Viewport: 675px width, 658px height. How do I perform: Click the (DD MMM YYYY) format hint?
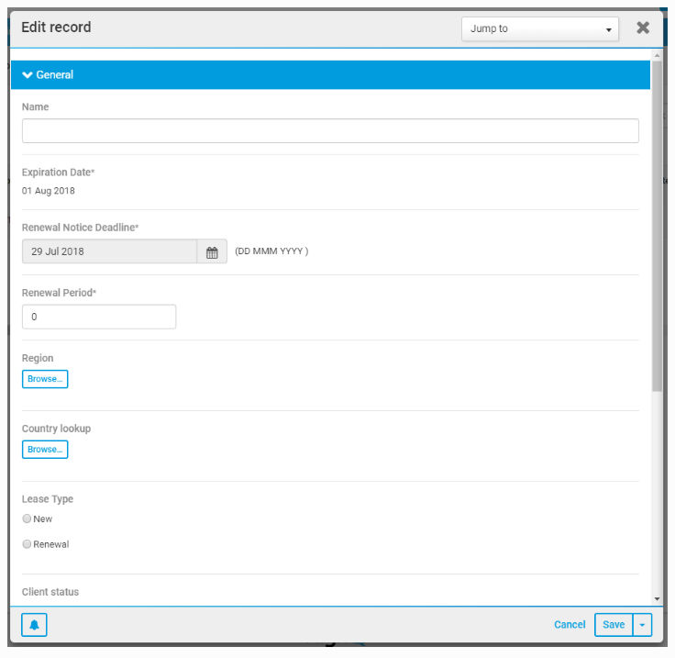271,251
